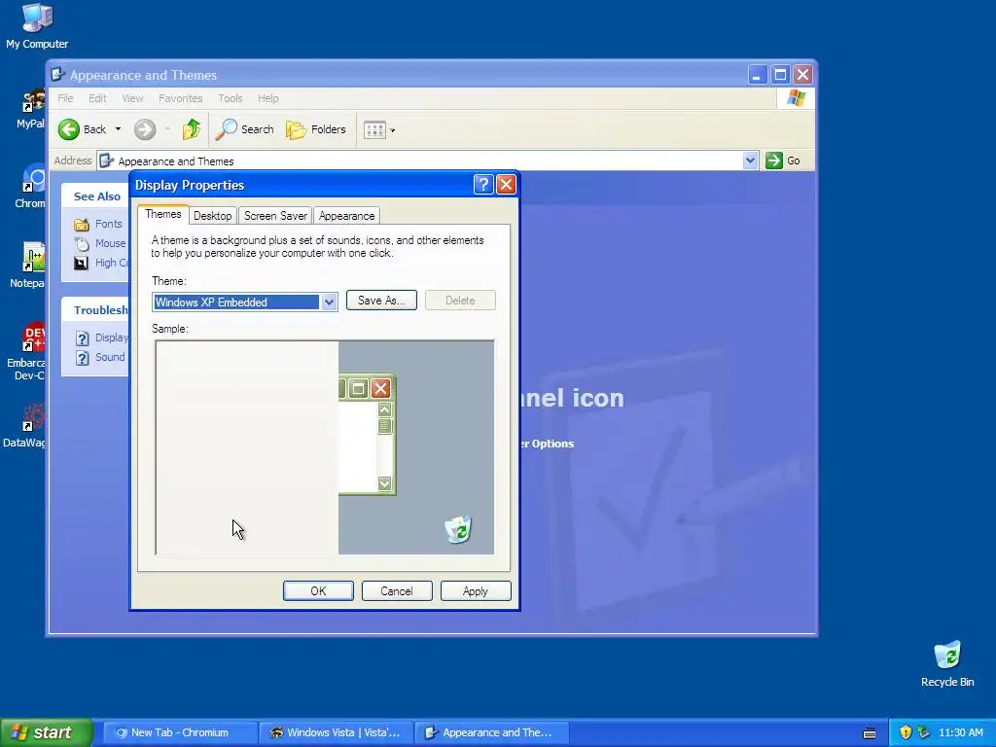
Task: Open the Embarcadero Dev-C++ desktop shortcut
Action: coord(26,352)
